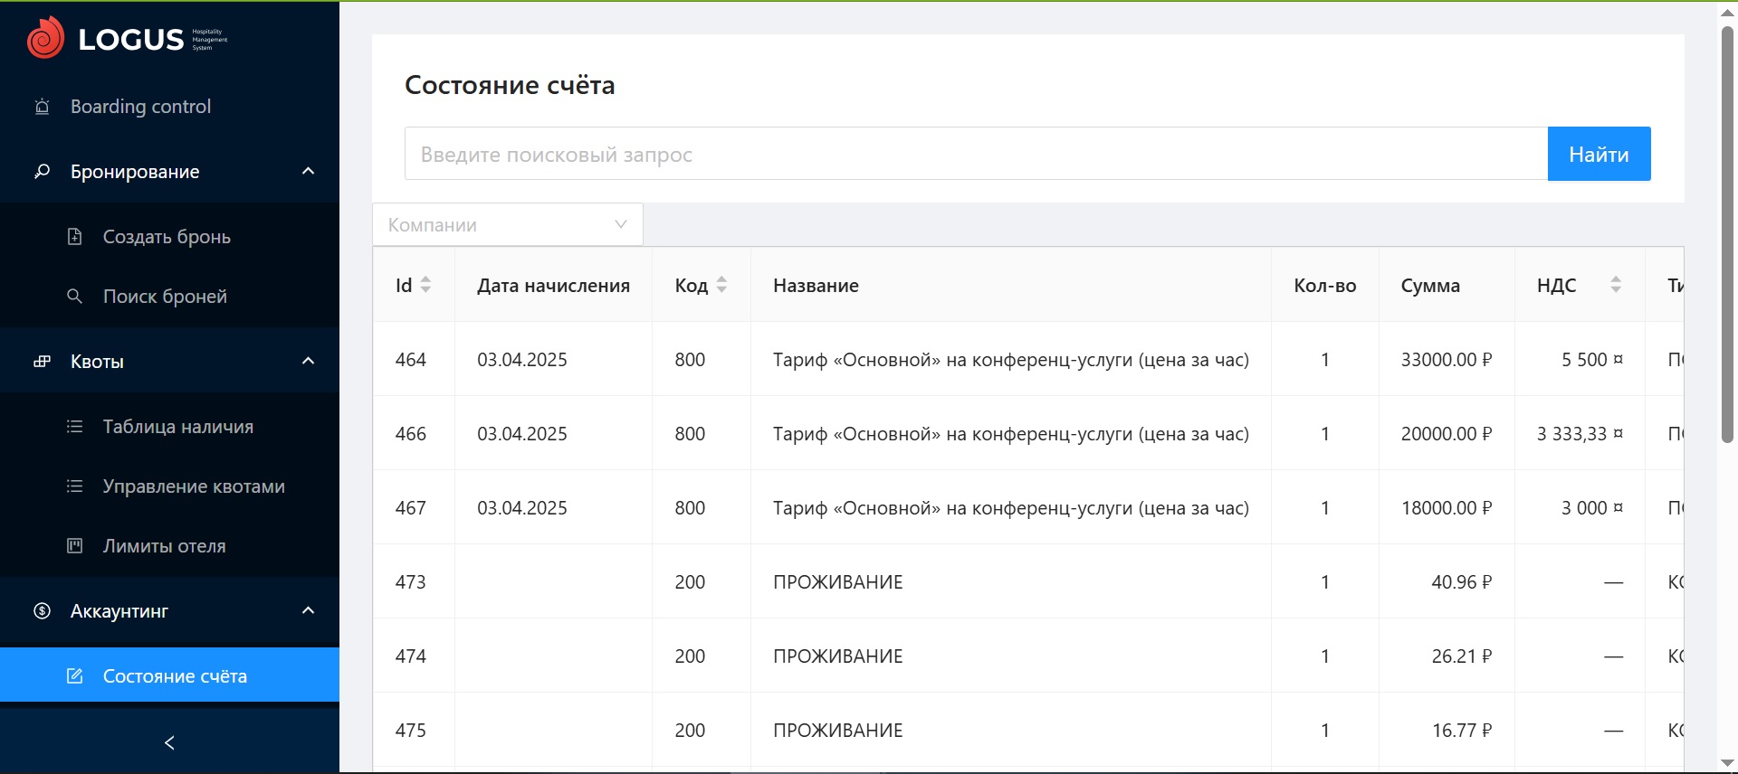Click the Создать бронь document icon
This screenshot has height=774, width=1738.
pyautogui.click(x=75, y=237)
